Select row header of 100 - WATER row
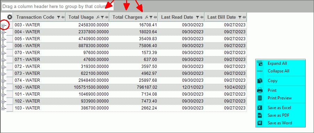The image size is (314, 133). (10, 87)
